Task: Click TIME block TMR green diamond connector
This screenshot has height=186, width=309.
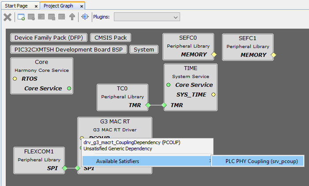Action: [x=164, y=105]
